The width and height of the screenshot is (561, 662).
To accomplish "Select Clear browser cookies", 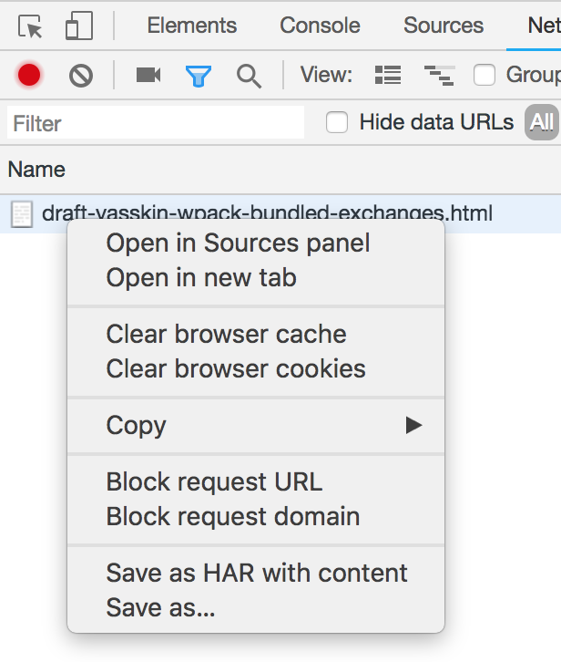I will point(256,369).
